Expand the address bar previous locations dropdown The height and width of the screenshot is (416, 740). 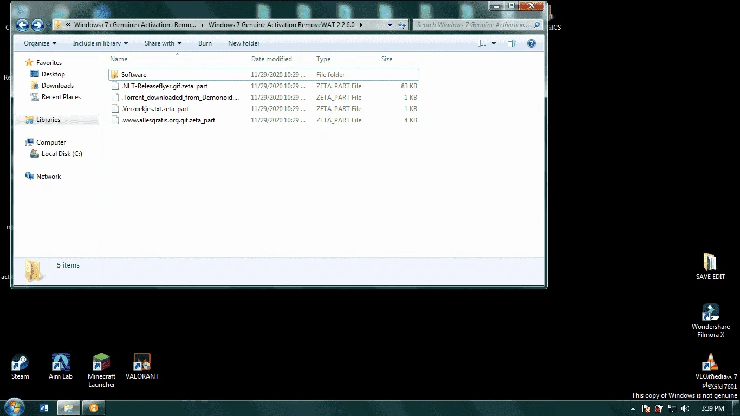390,25
